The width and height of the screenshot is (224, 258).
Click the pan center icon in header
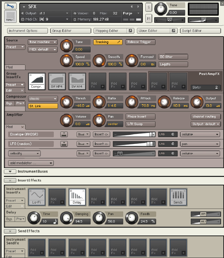[x=170, y=20]
